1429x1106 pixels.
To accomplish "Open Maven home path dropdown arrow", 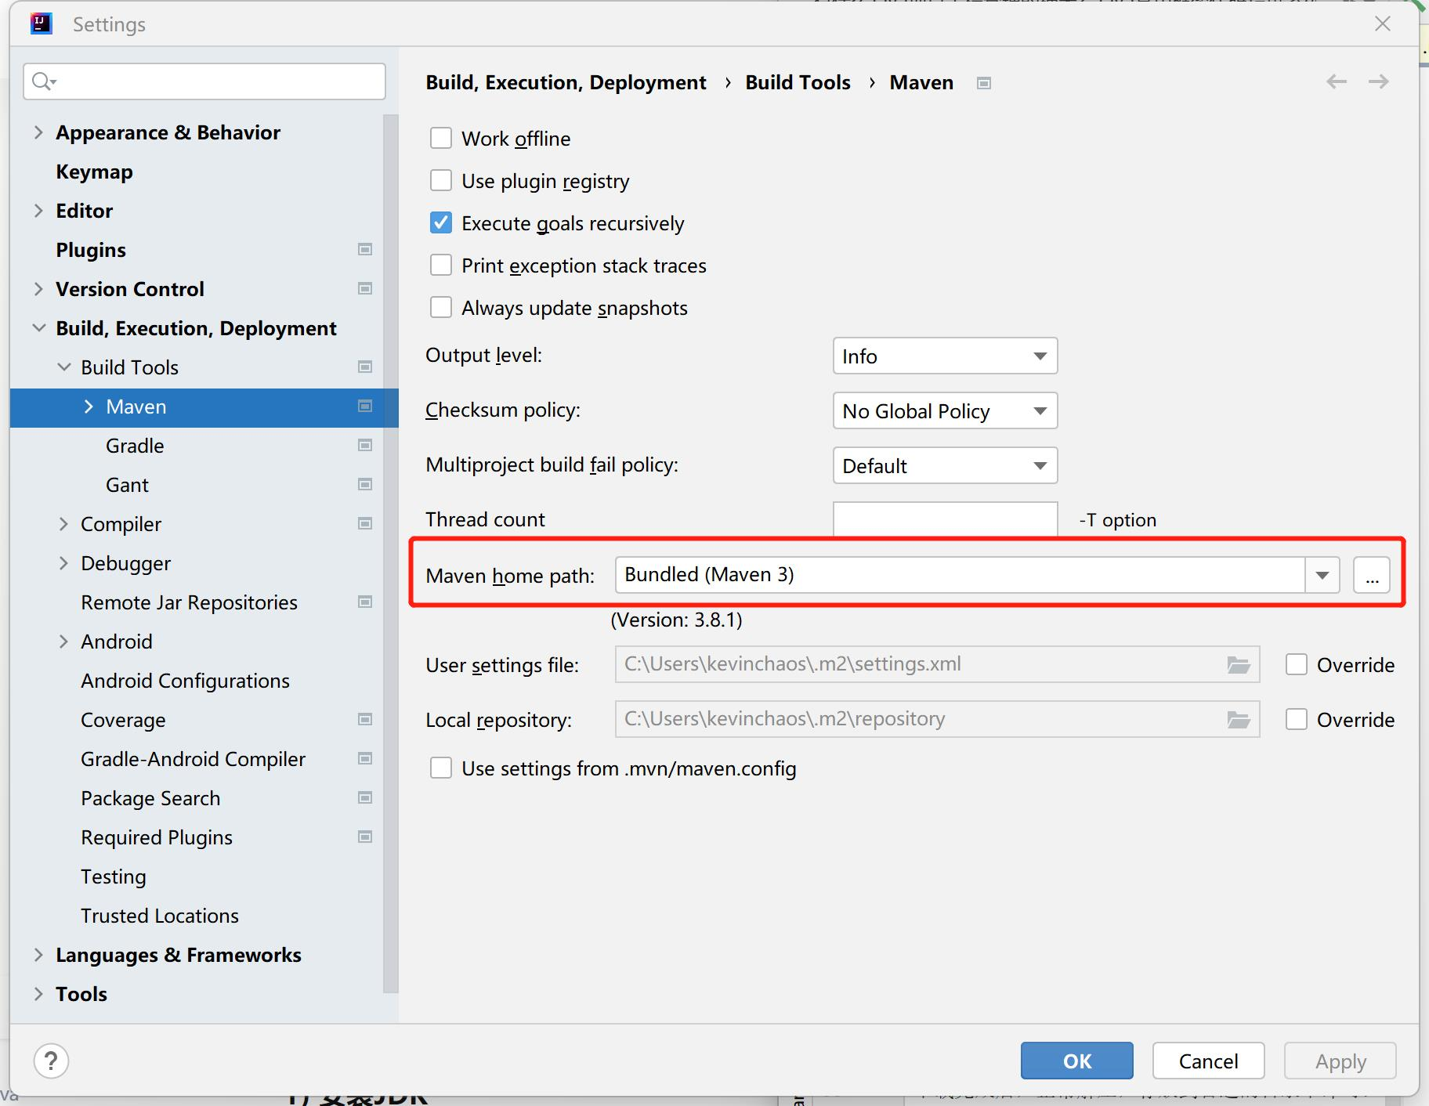I will [x=1322, y=576].
